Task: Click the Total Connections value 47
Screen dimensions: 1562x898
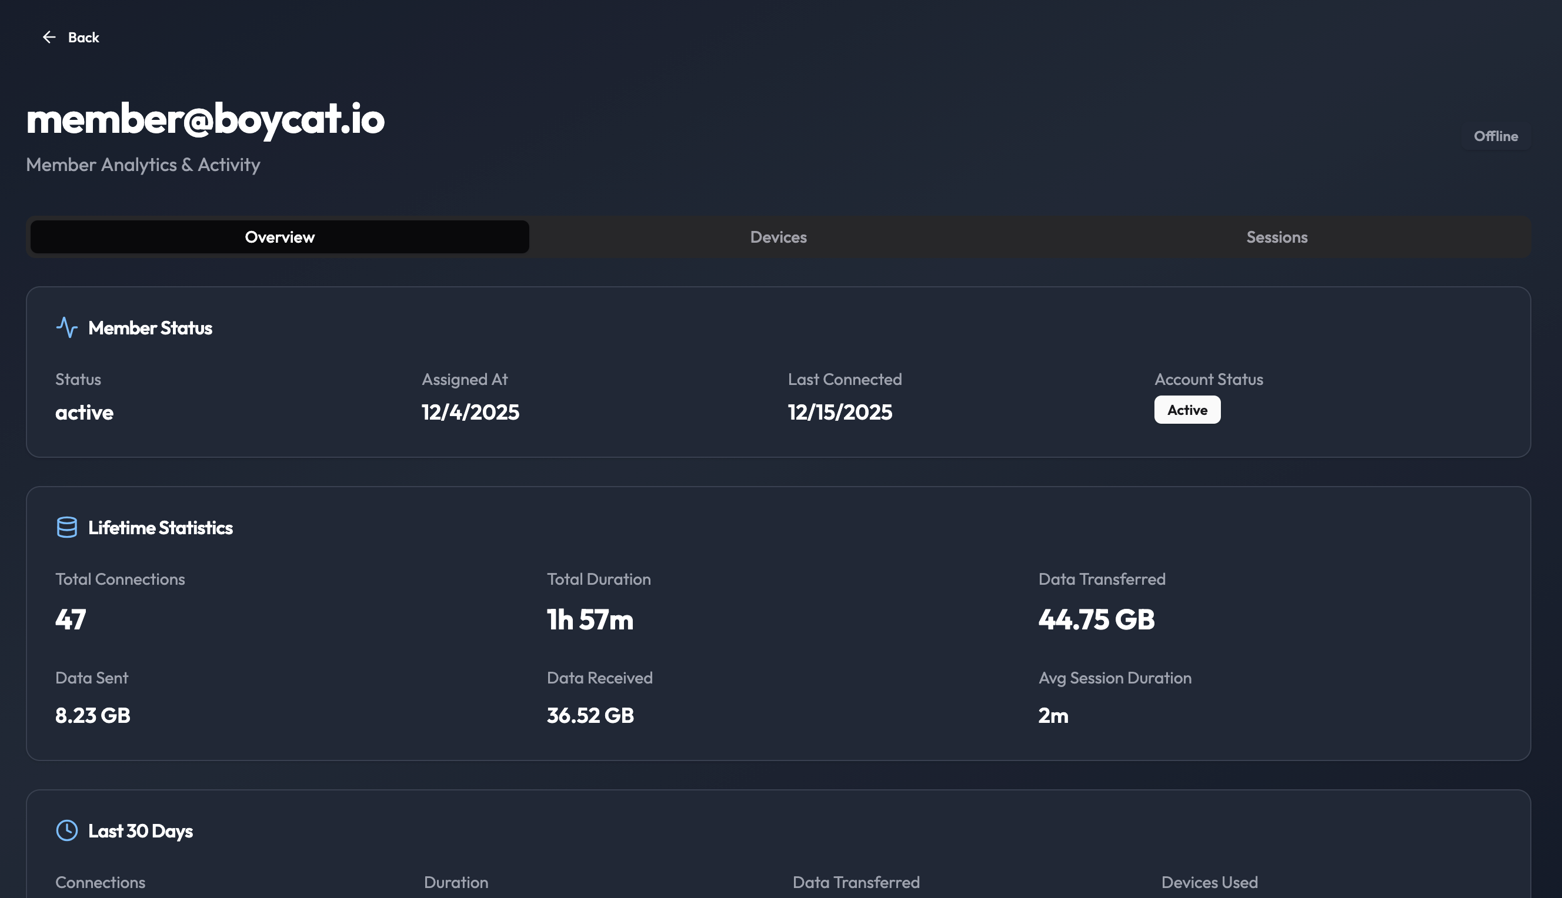Action: (x=71, y=619)
